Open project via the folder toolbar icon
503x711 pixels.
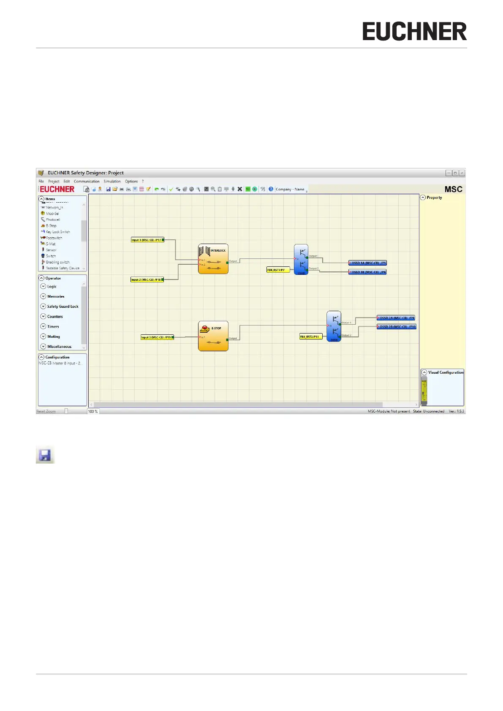115,189
